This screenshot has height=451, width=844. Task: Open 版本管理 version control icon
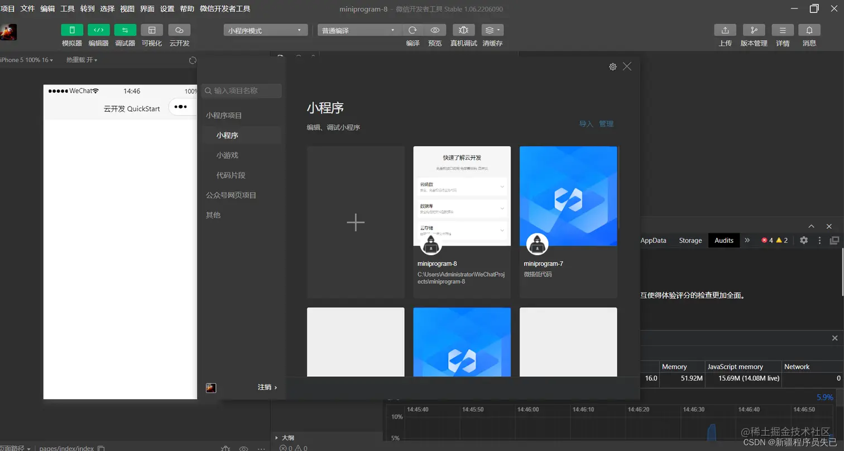[754, 30]
